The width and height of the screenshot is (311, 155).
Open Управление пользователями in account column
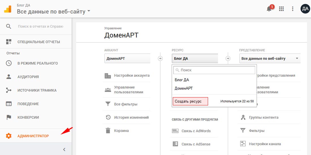(129, 90)
